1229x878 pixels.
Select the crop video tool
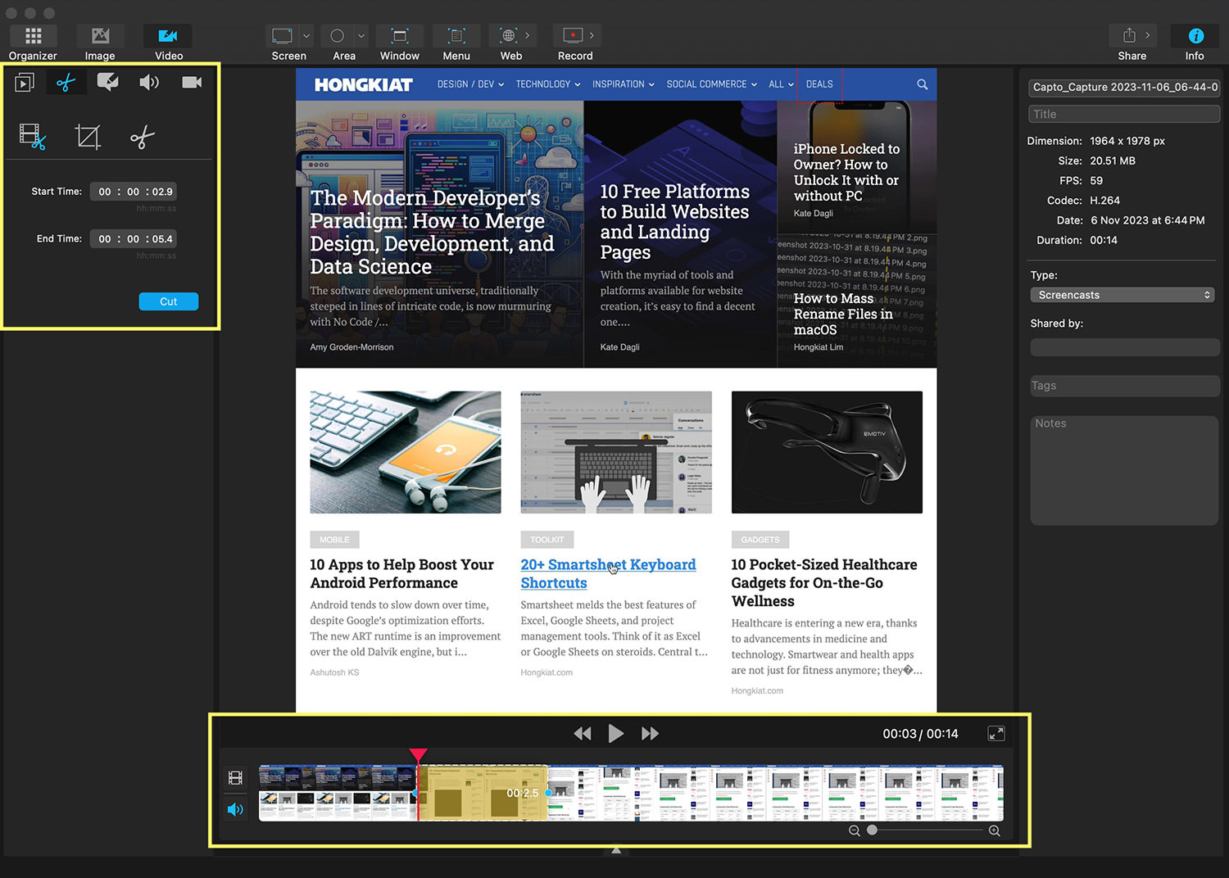point(88,137)
